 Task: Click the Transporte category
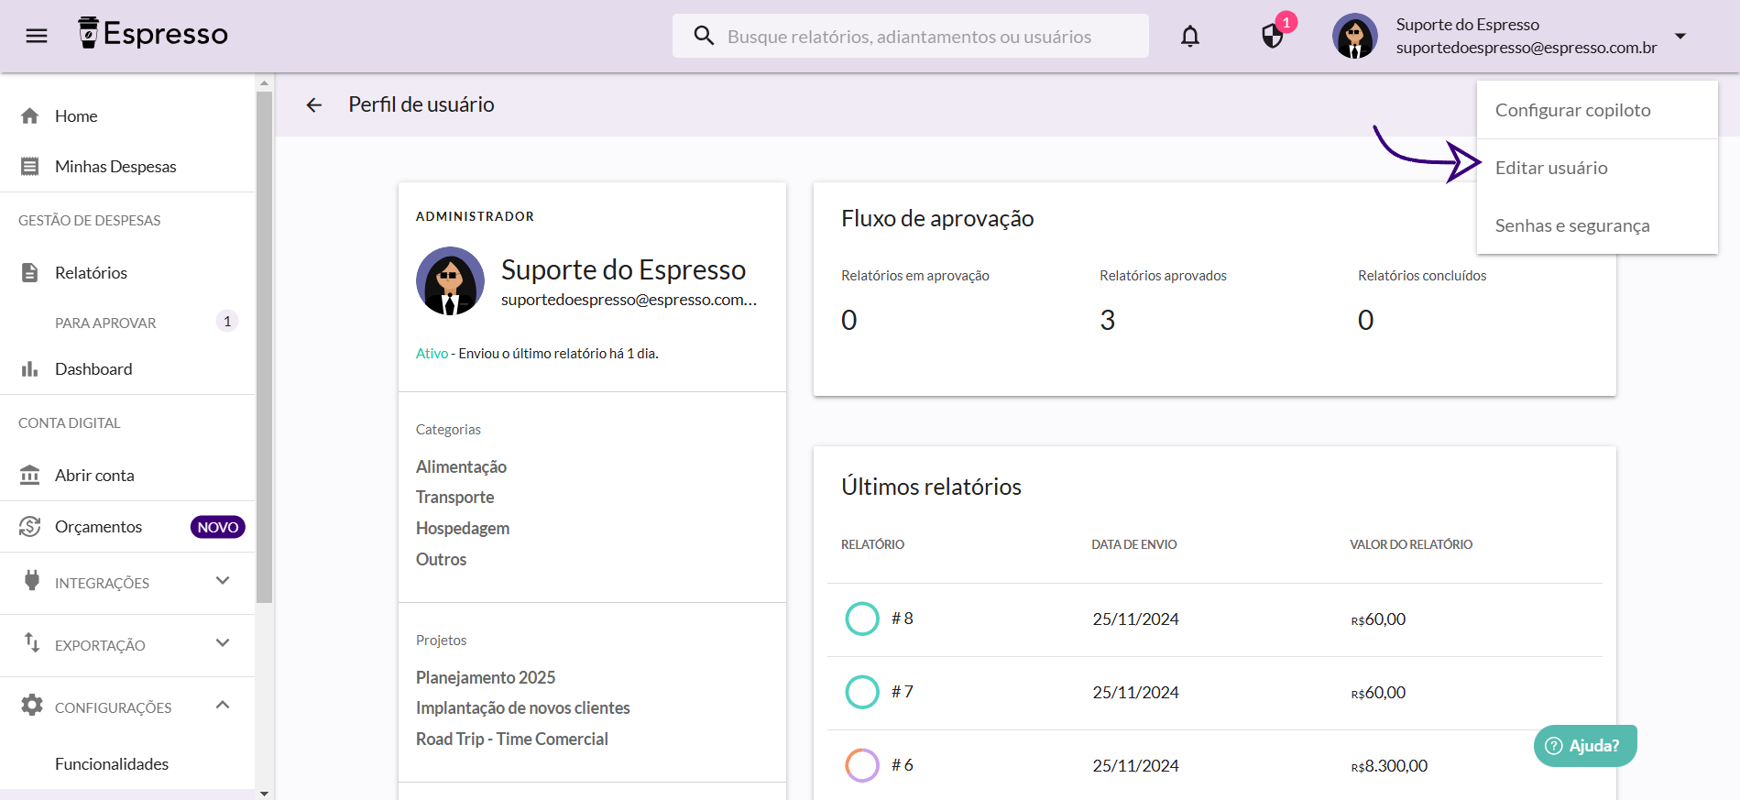pyautogui.click(x=454, y=498)
